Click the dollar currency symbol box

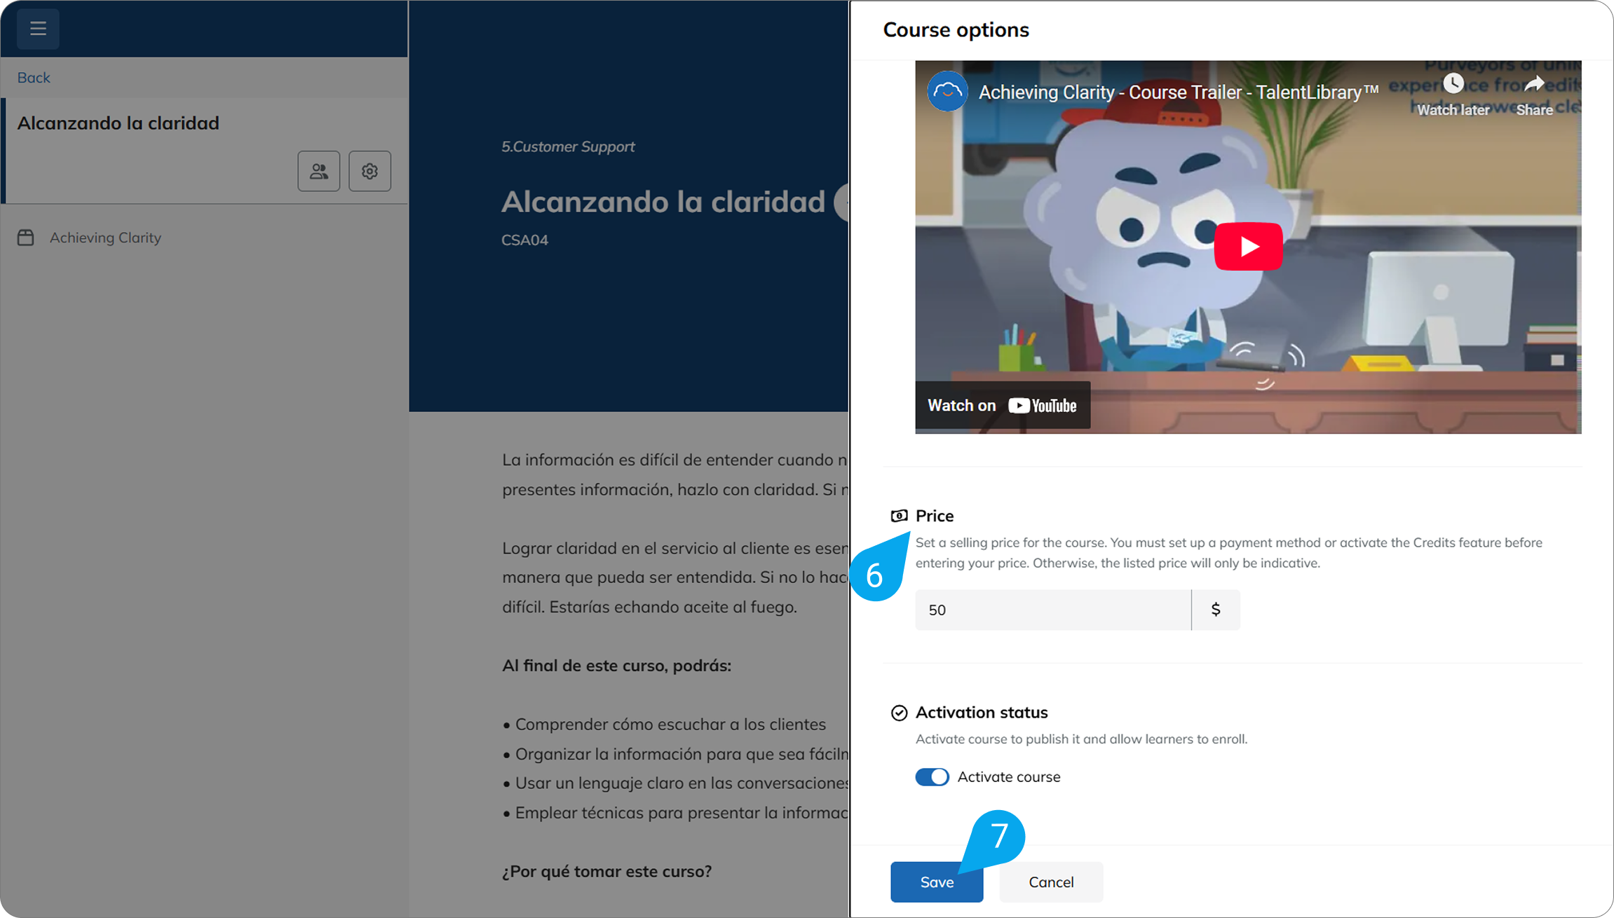point(1216,610)
